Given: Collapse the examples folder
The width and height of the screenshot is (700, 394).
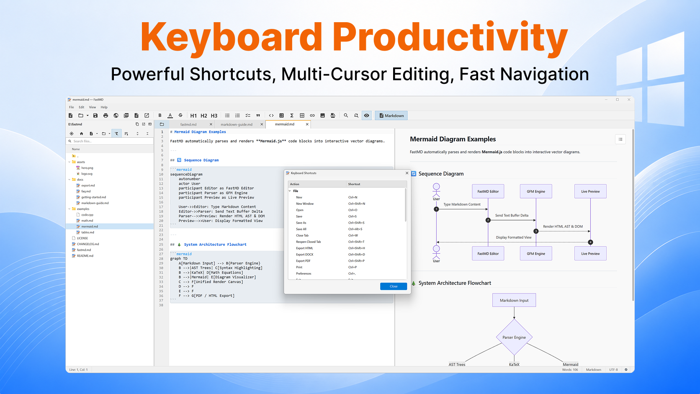Looking at the screenshot, I should click(x=69, y=209).
